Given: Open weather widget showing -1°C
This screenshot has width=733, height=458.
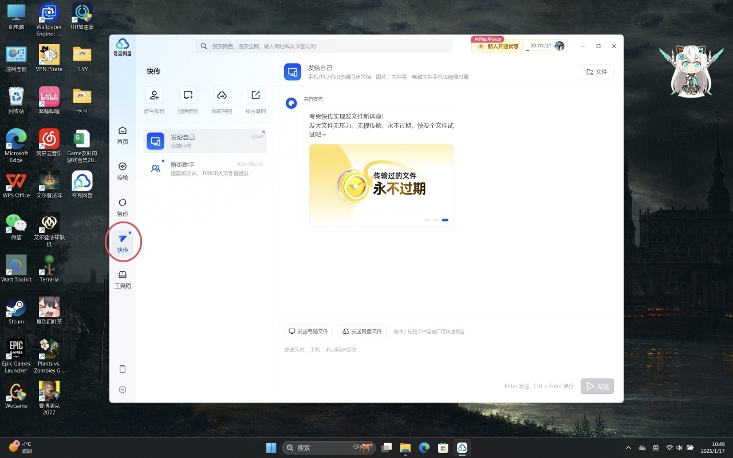Looking at the screenshot, I should tap(21, 447).
